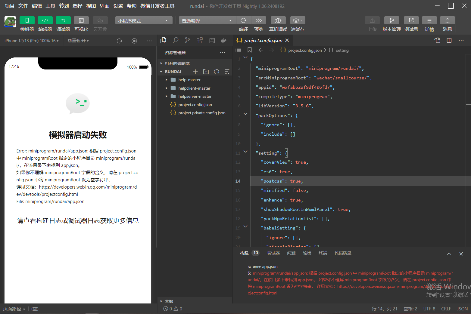Open the 视图 menu
Image resolution: width=471 pixels, height=314 pixels.
[x=91, y=6]
